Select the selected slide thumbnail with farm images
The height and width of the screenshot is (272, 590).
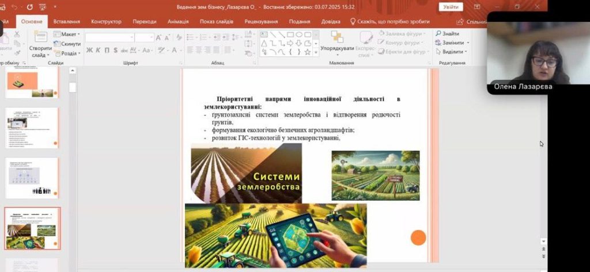click(32, 228)
